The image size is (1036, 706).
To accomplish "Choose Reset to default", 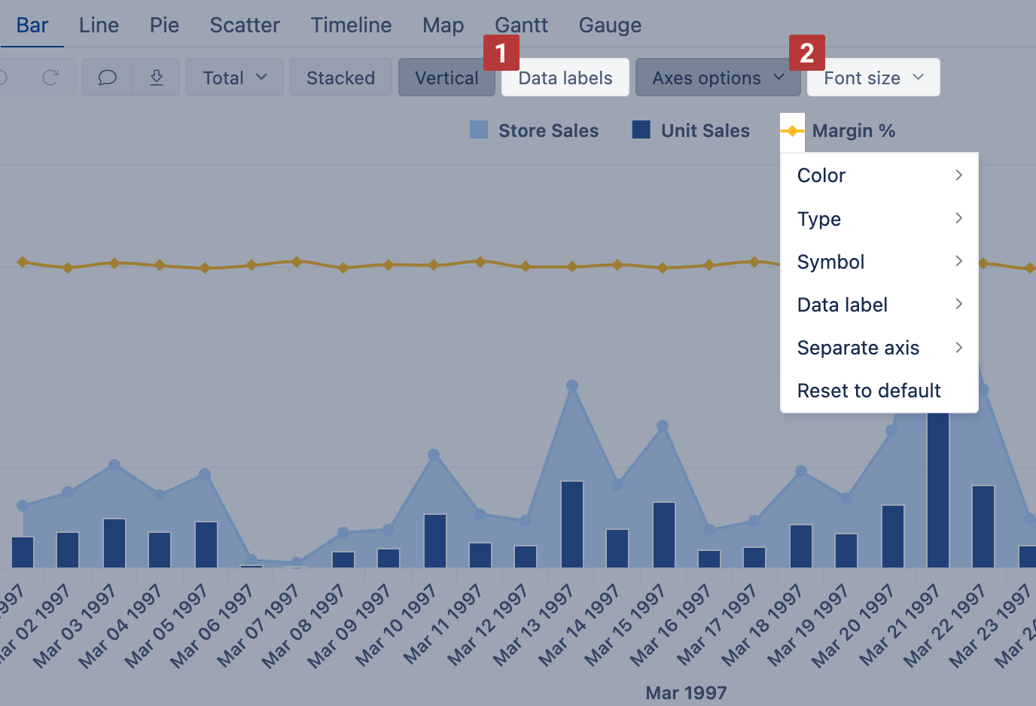I will (879, 391).
